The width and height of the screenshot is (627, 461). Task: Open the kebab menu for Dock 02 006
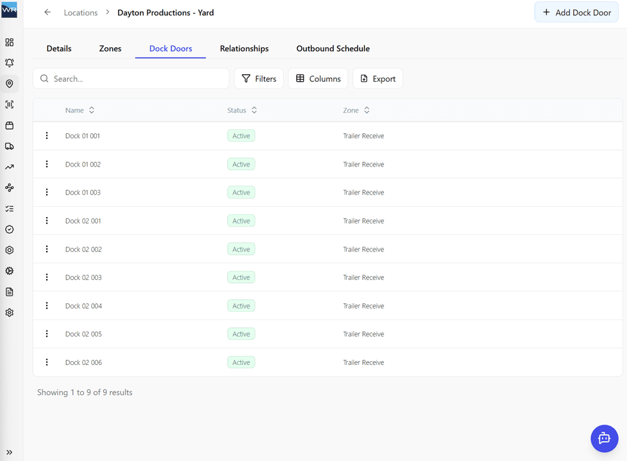coord(46,362)
